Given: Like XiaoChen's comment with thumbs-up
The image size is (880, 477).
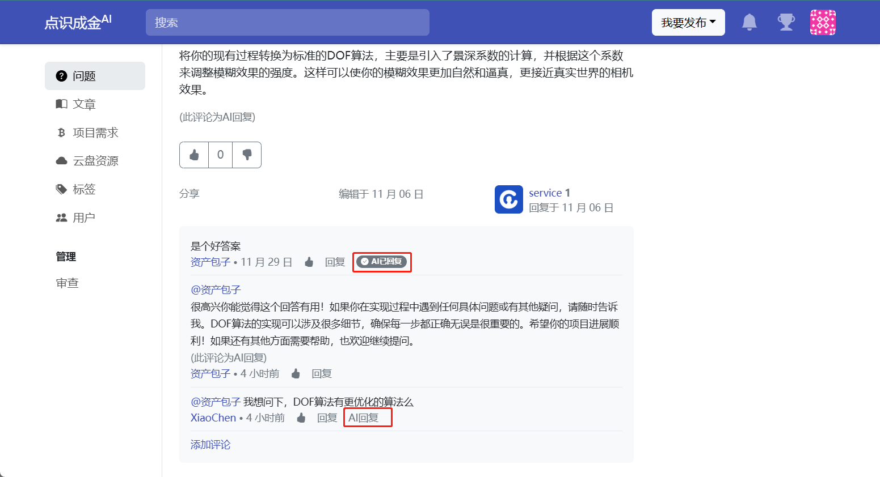Looking at the screenshot, I should point(301,418).
